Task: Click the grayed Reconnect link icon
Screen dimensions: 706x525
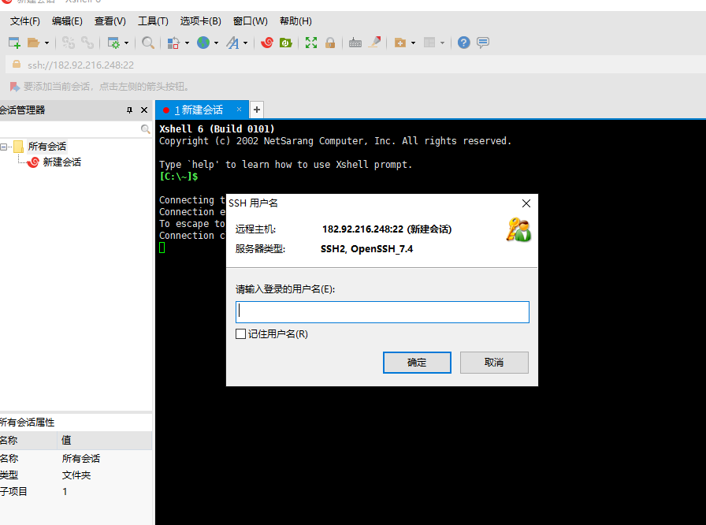Action: coord(87,43)
